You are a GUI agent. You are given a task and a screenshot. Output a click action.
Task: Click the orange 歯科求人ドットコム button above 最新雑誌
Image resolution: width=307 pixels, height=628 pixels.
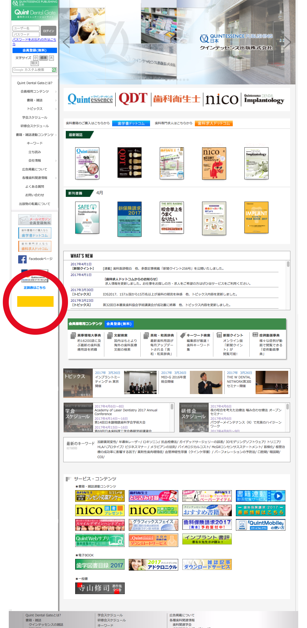[214, 123]
